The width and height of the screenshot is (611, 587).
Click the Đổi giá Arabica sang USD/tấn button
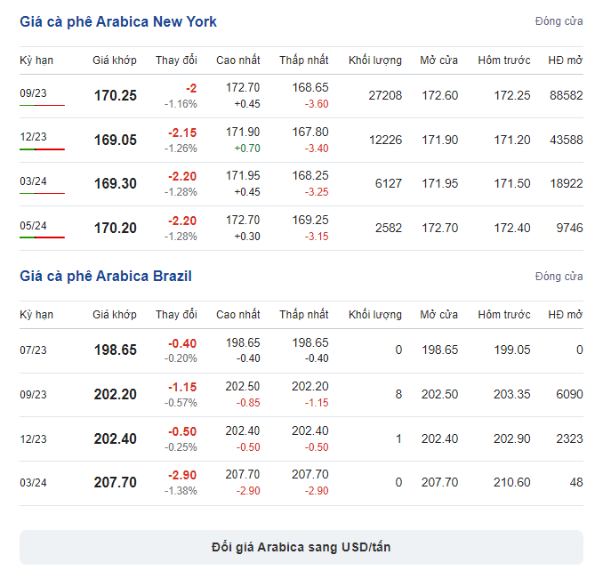coord(301,547)
